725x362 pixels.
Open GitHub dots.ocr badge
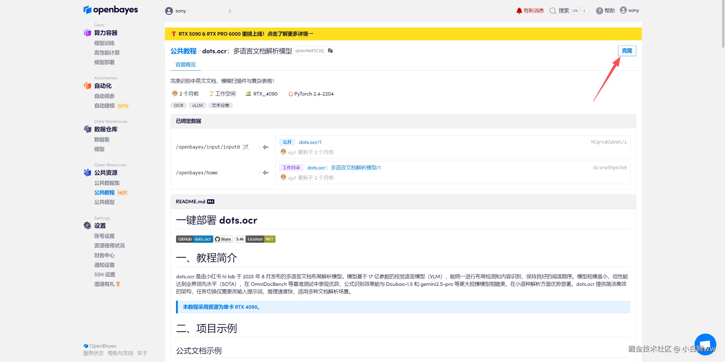(194, 239)
